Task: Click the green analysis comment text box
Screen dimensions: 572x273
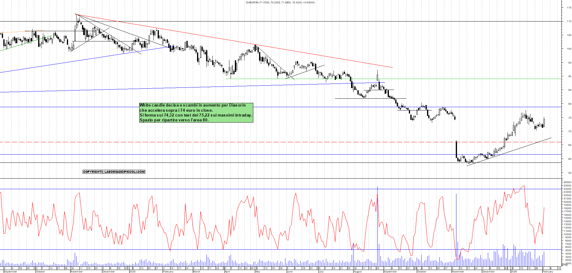Action: [x=196, y=113]
